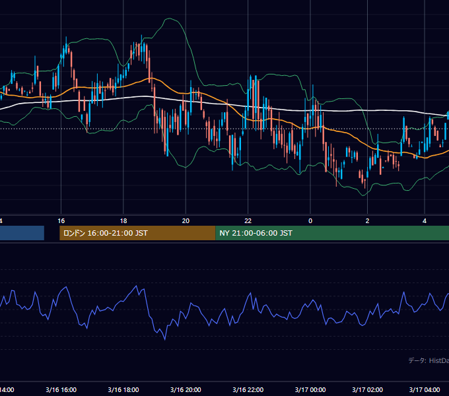Click the 3/16 20:00 date label
Image resolution: width=449 pixels, height=396 pixels.
[186, 389]
